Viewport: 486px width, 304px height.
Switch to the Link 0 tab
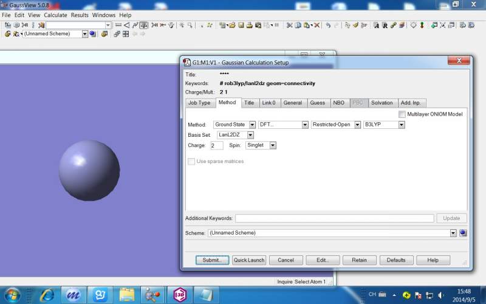[269, 103]
